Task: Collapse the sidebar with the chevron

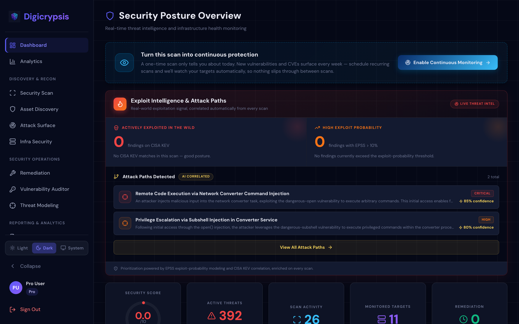Action: pyautogui.click(x=13, y=266)
